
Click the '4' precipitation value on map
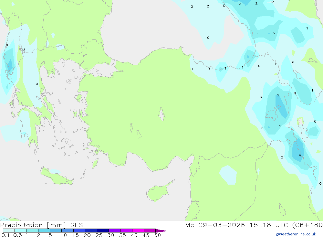click(300, 155)
